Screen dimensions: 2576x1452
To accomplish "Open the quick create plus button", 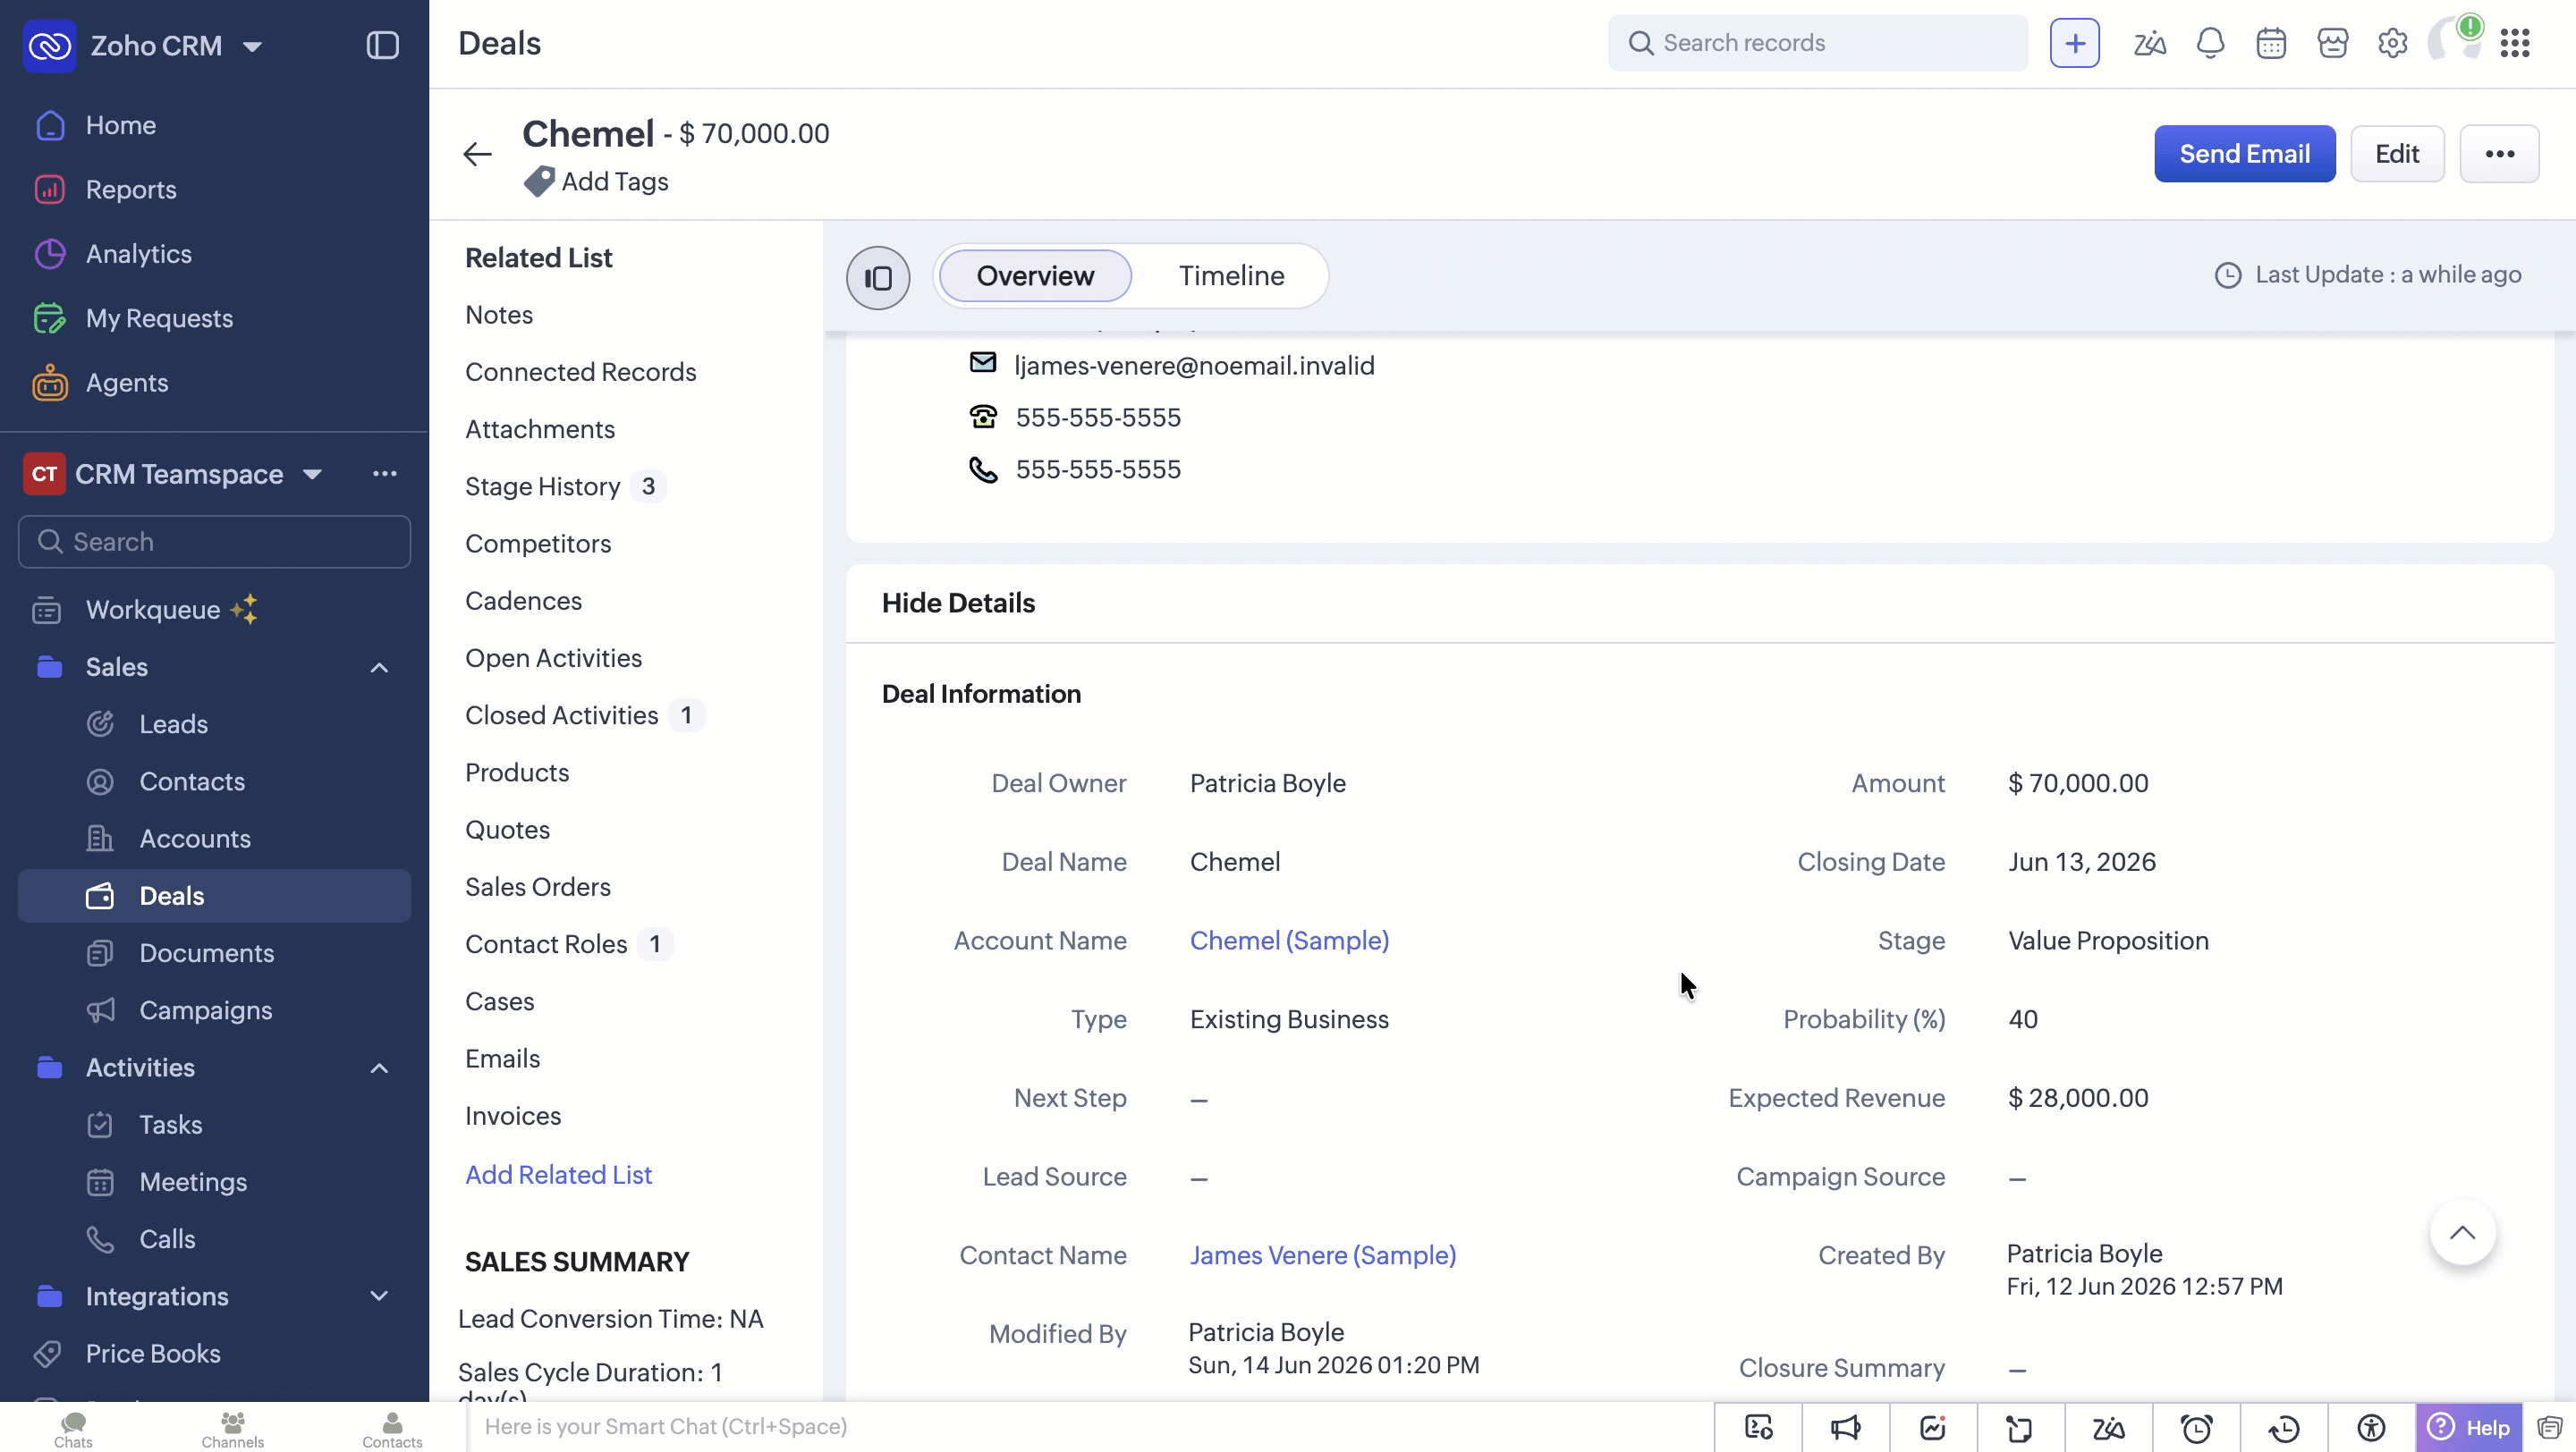I will coord(2074,43).
